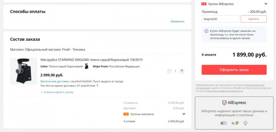The height and width of the screenshot is (132, 276).
Task: Click the minus icon to decrease quantity
Action: coord(168,71)
